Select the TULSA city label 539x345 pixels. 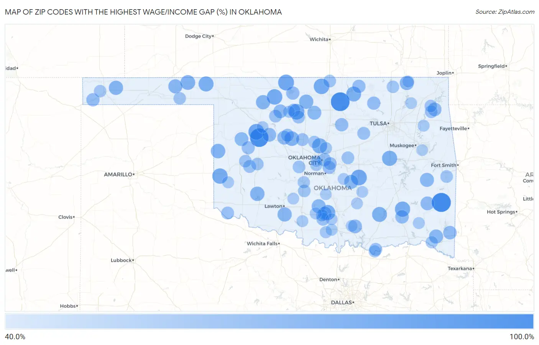378,124
